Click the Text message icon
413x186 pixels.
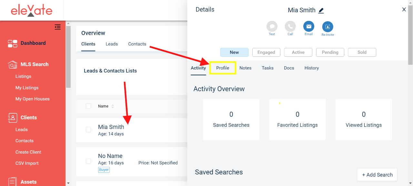(272, 26)
